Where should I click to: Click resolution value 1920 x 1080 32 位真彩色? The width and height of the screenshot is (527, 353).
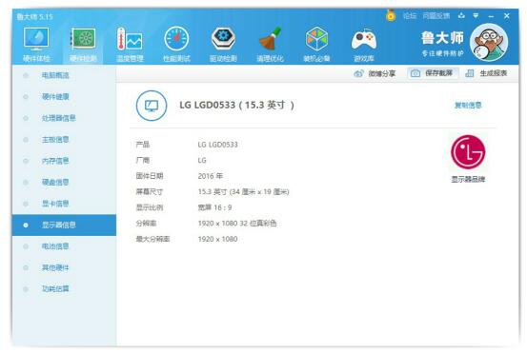pyautogui.click(x=237, y=224)
